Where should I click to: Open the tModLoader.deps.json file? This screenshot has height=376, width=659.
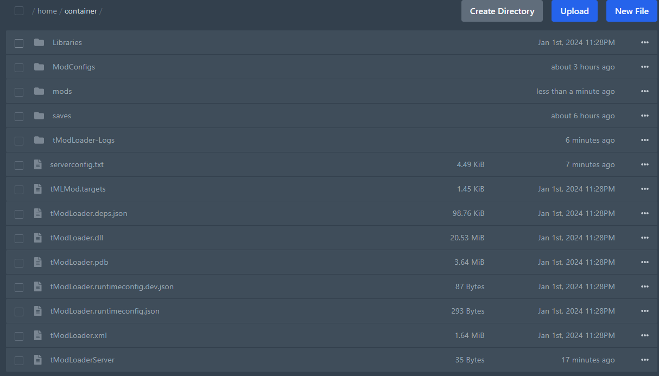(89, 213)
